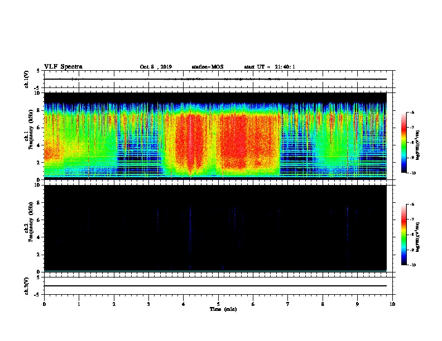Click time axis tick label "10"
Viewport: 442px width, 341px height.
[x=392, y=304]
